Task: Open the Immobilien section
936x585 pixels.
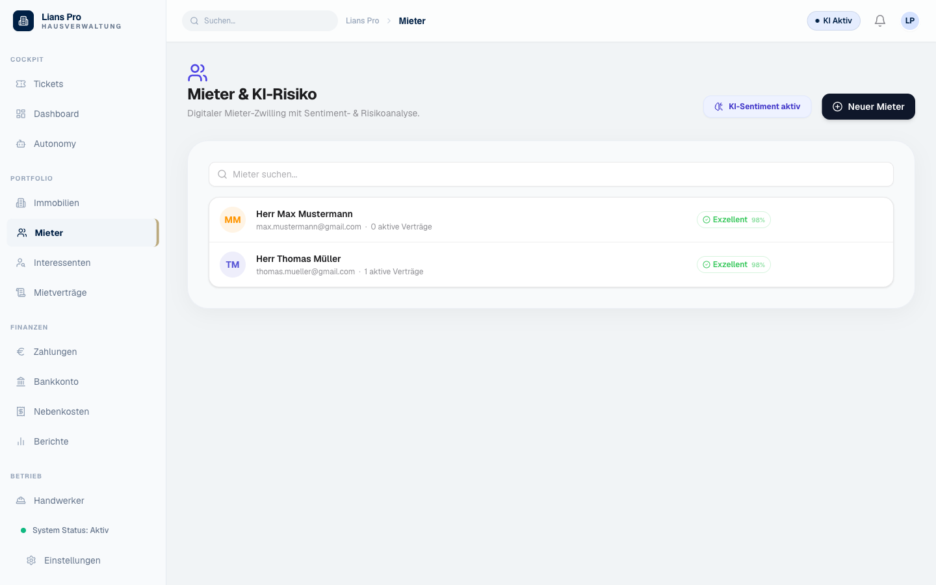Action: tap(56, 203)
